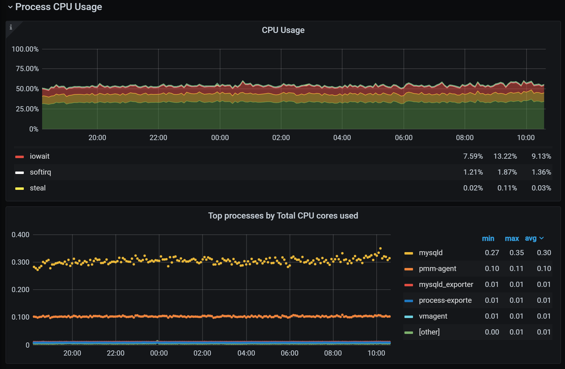The height and width of the screenshot is (369, 565).
Task: Toggle the steal series in legend
Action: [38, 188]
